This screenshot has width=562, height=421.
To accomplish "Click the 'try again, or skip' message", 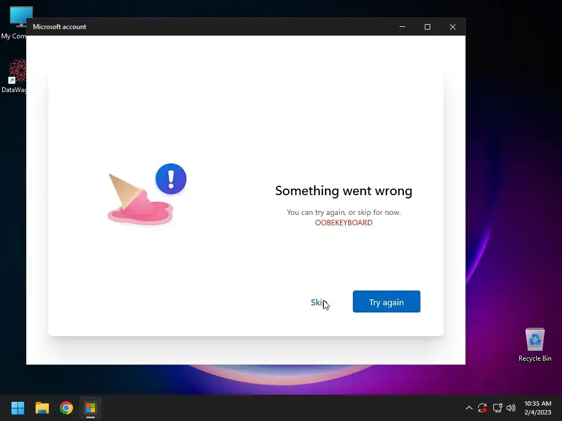I will (x=344, y=212).
